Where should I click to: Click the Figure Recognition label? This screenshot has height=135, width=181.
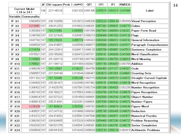tap(144, 92)
